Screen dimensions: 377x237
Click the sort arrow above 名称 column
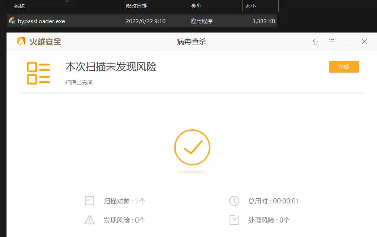click(x=67, y=1)
